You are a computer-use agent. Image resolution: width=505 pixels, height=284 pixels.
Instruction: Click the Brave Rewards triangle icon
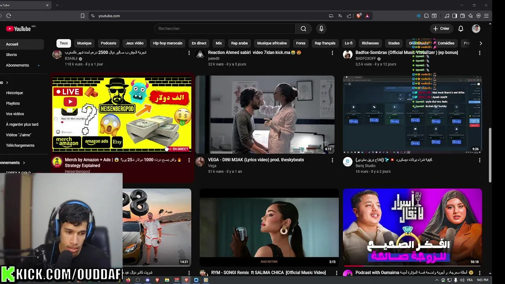(x=367, y=16)
